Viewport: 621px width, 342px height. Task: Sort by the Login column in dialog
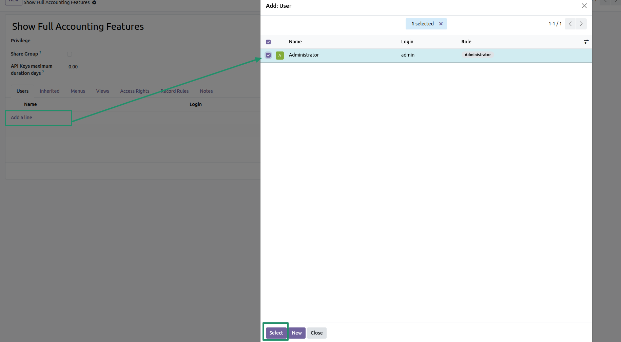(x=407, y=42)
